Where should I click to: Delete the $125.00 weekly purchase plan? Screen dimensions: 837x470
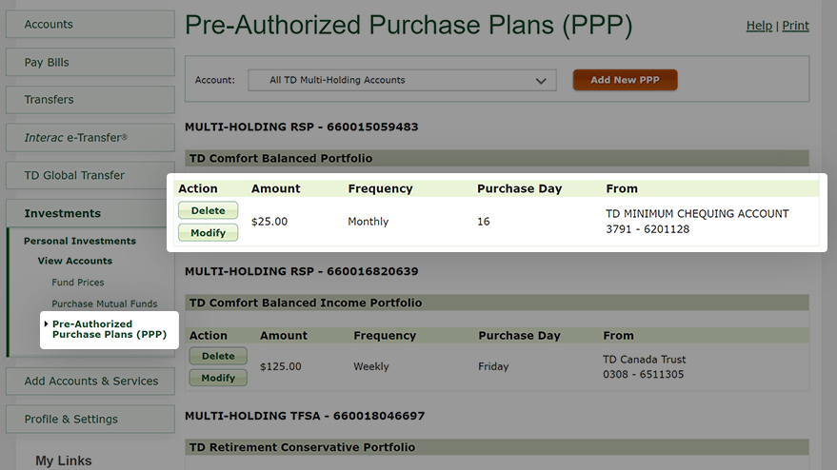point(218,356)
